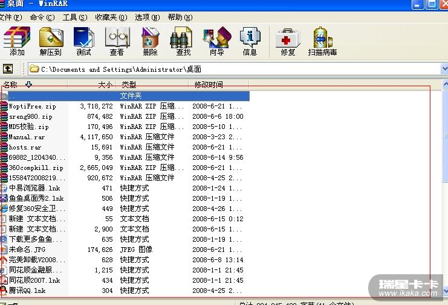Click the archive icon of WoptiFree.zip
This screenshot has height=305, width=448.
(x=4, y=106)
